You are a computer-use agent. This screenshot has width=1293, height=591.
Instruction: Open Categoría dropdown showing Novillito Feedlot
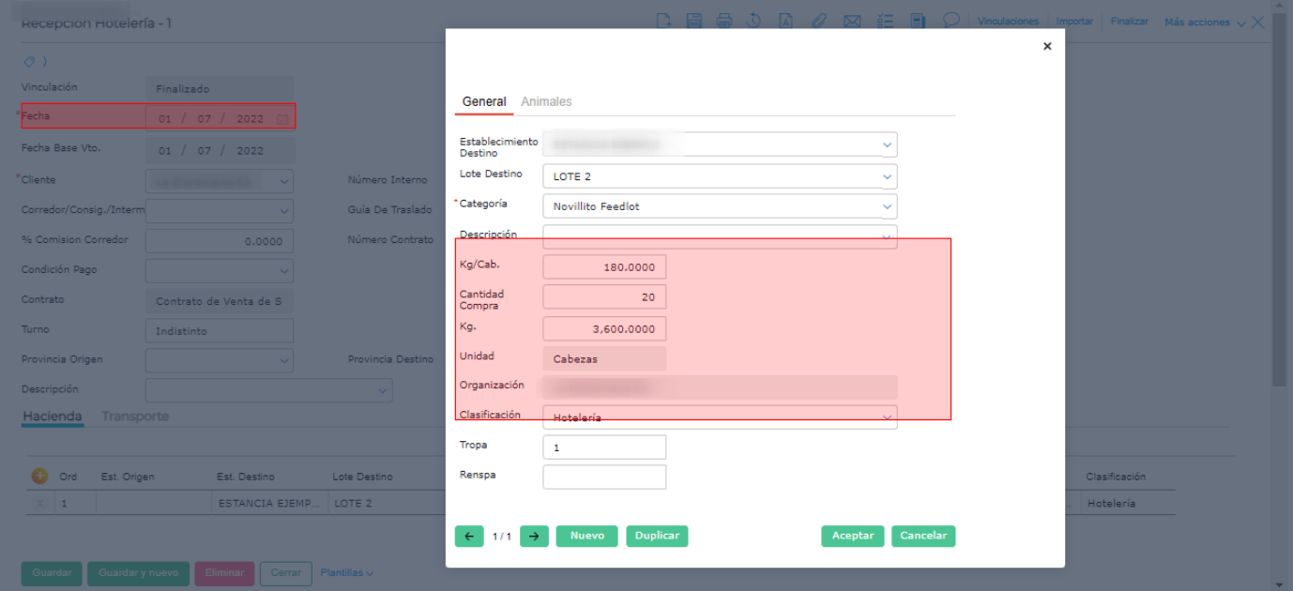887,206
